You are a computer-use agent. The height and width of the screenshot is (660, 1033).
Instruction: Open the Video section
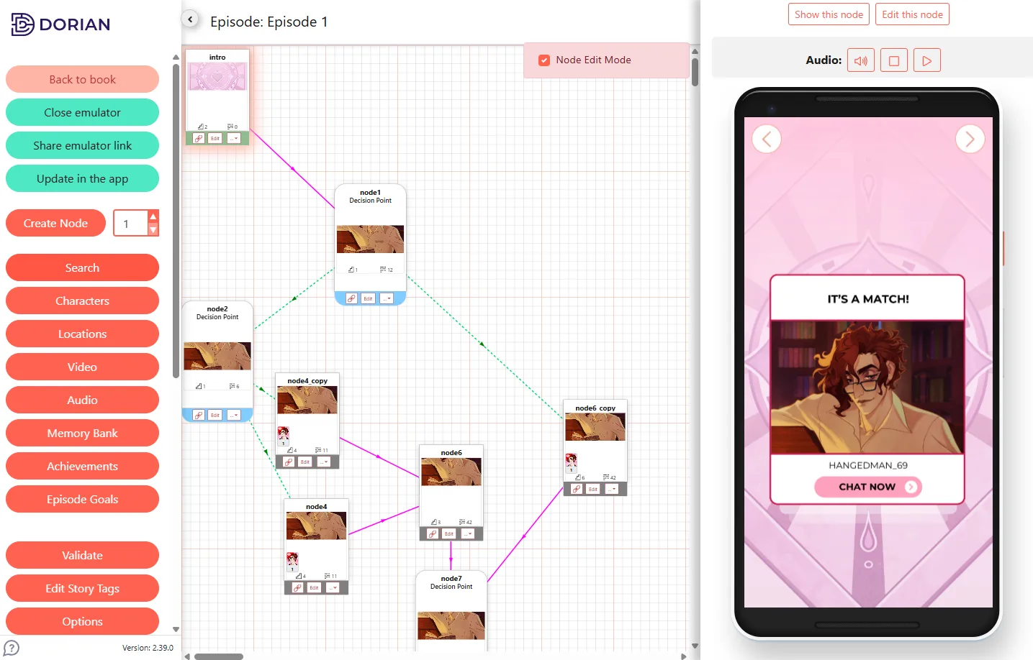coord(82,367)
